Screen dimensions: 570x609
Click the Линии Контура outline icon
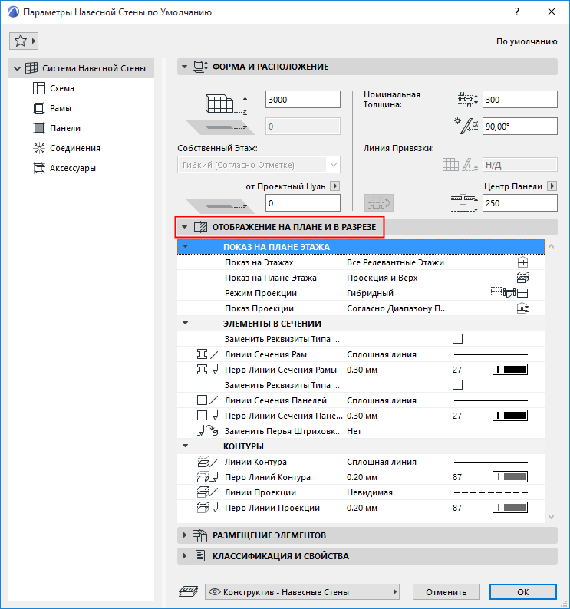pyautogui.click(x=207, y=462)
